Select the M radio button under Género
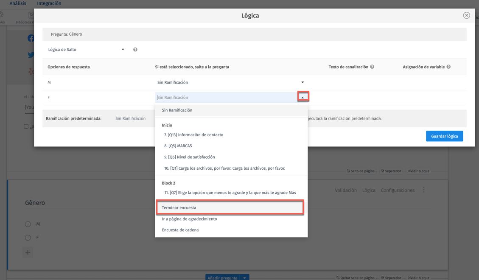The image size is (479, 280). point(28,224)
